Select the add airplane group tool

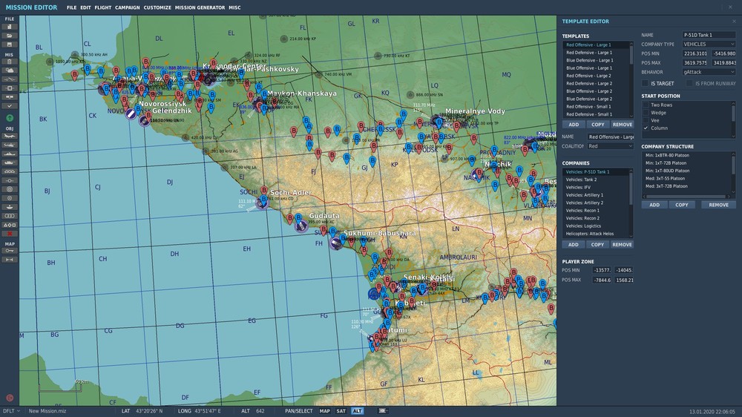(x=10, y=136)
